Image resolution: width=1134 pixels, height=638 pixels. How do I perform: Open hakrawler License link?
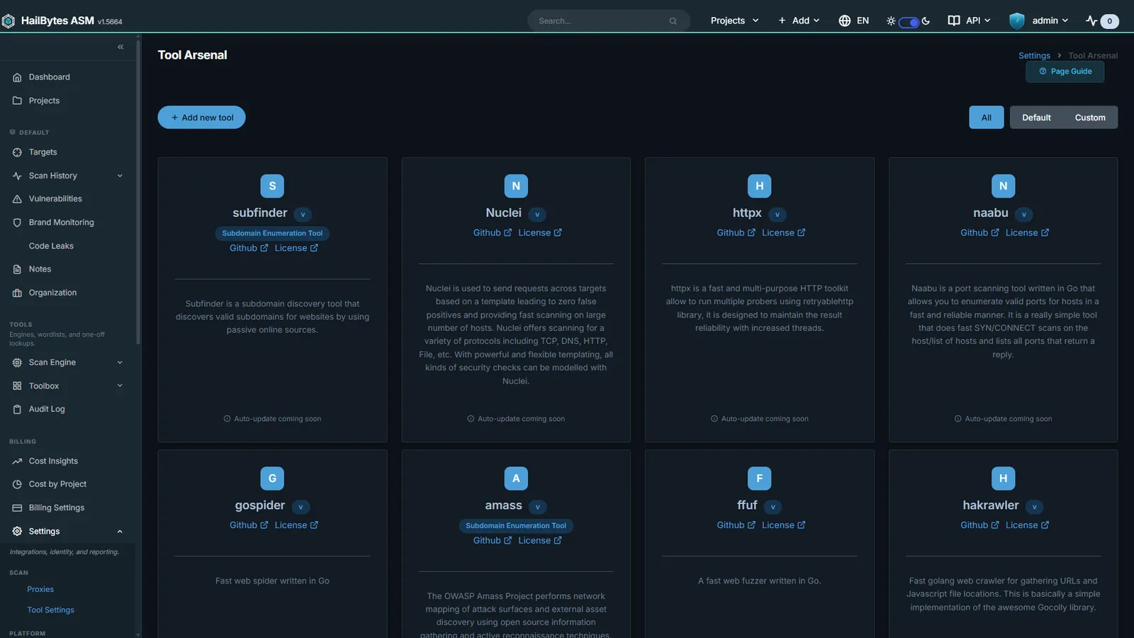(1027, 525)
